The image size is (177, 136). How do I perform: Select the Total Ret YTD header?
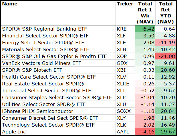tap(166, 13)
